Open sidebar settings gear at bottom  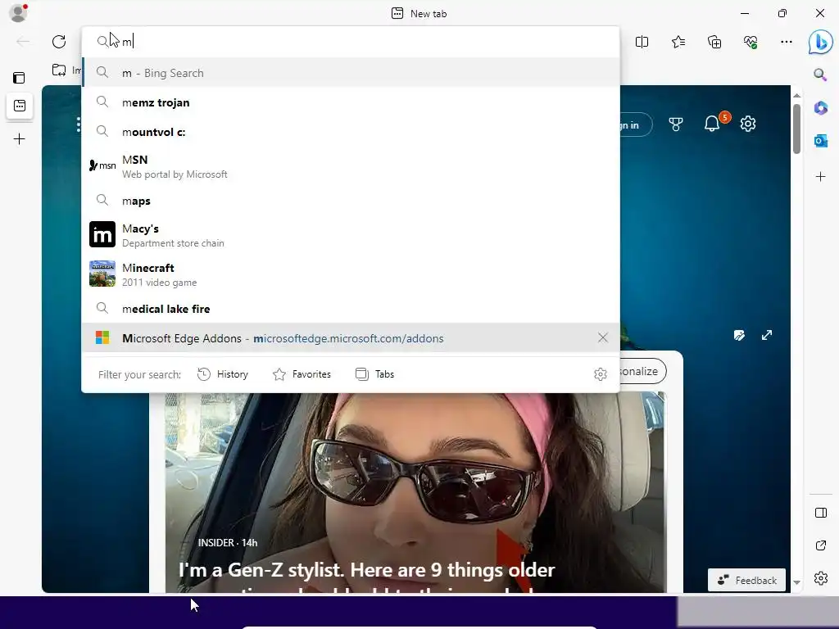[820, 578]
